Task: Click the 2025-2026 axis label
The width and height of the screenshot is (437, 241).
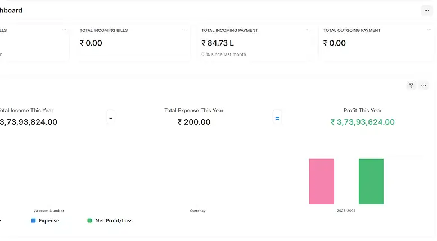Action: tap(346, 211)
